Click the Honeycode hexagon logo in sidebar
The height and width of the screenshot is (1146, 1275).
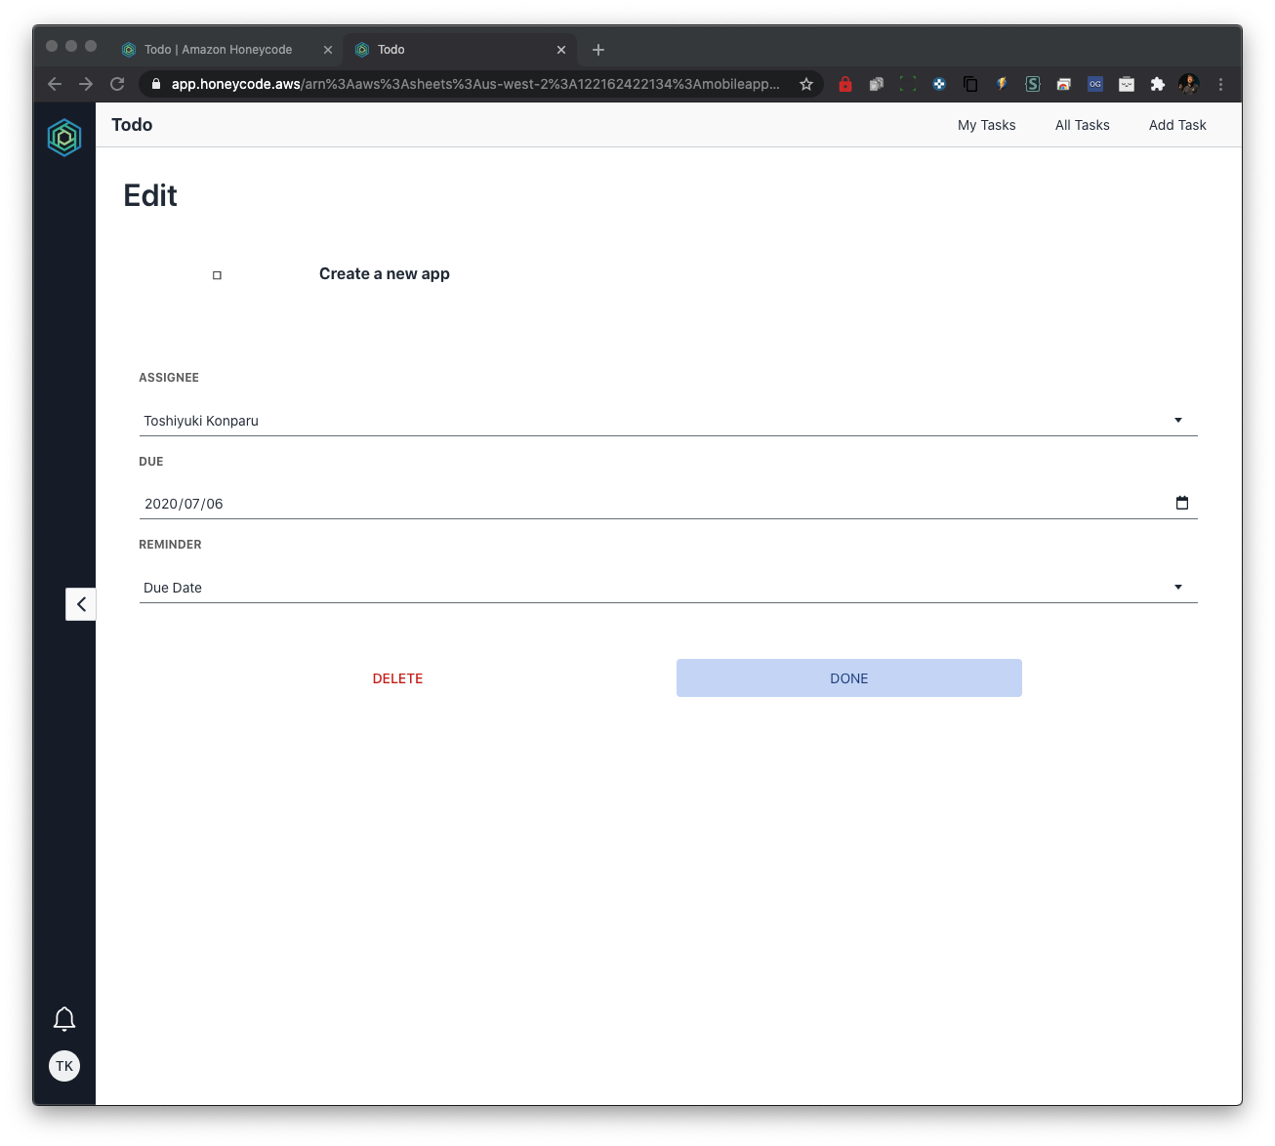(x=64, y=138)
